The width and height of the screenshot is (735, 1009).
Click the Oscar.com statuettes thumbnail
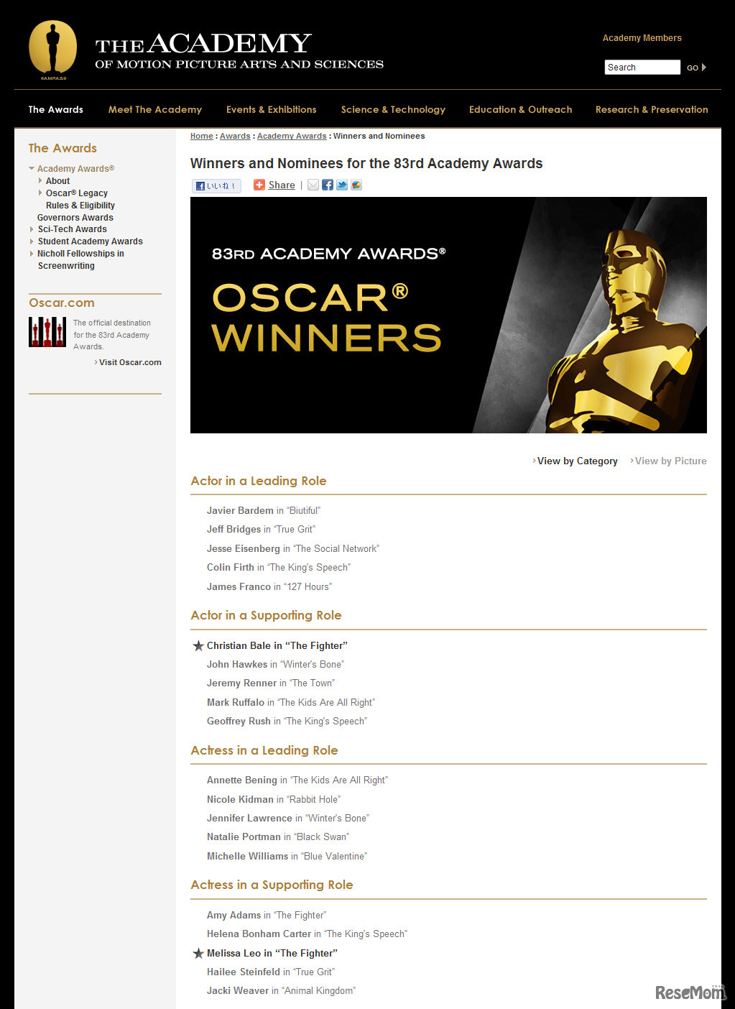[x=47, y=332]
